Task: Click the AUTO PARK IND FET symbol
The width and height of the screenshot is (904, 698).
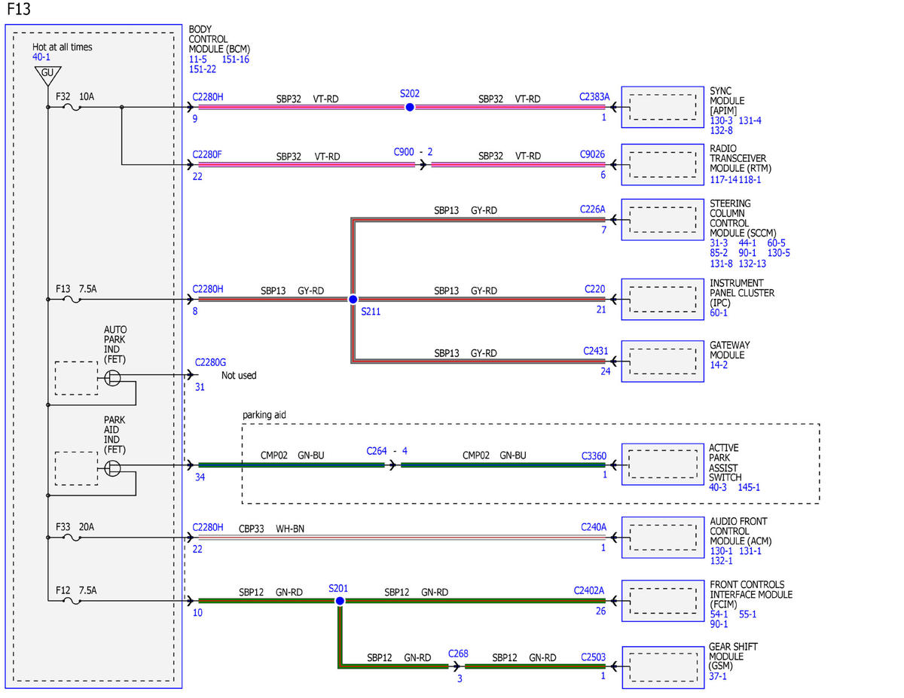Action: (111, 376)
